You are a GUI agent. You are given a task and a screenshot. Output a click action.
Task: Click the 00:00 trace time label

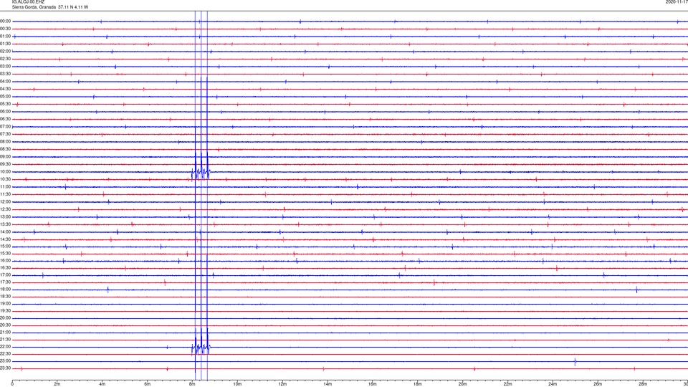click(5, 21)
